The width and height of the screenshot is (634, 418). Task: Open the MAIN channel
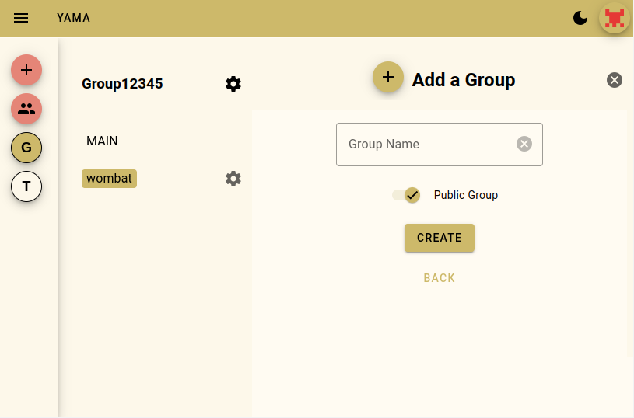tap(102, 141)
